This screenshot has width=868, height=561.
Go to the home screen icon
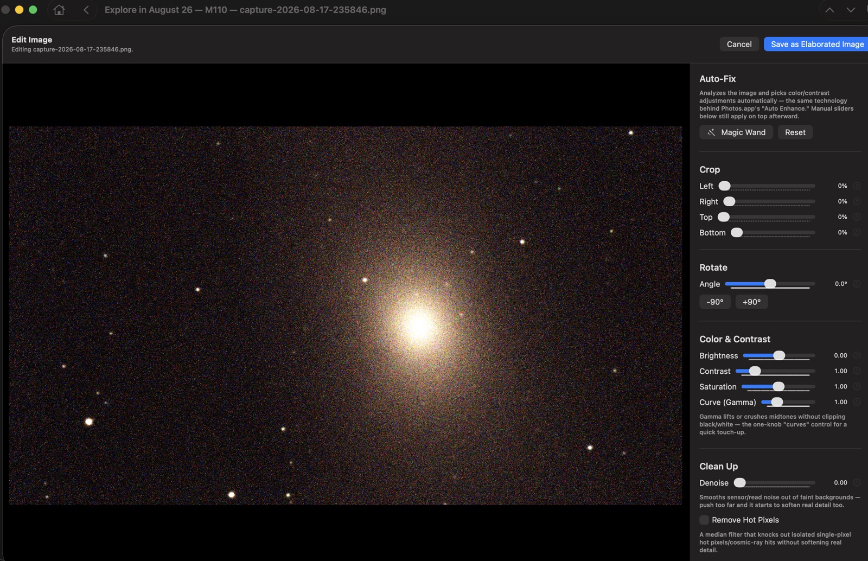59,10
